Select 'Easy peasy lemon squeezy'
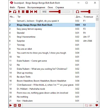The image size is (108, 108). (x=52, y=29)
